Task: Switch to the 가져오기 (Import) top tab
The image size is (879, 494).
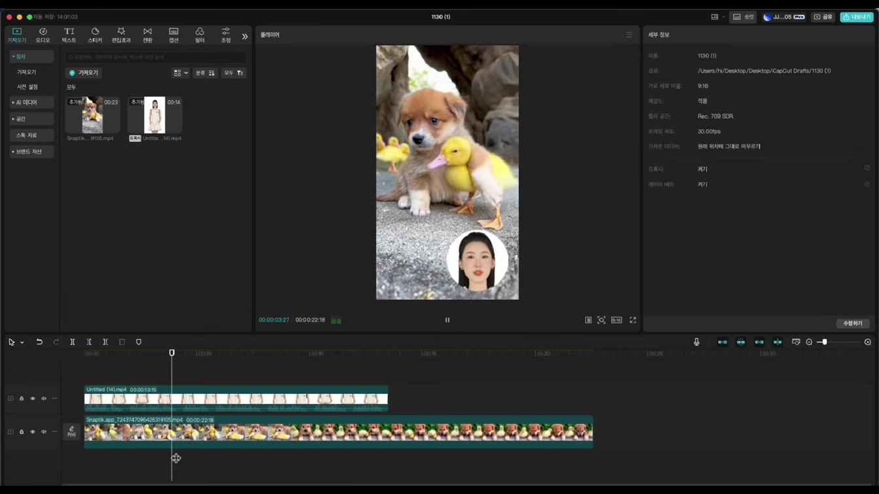Action: pyautogui.click(x=16, y=35)
